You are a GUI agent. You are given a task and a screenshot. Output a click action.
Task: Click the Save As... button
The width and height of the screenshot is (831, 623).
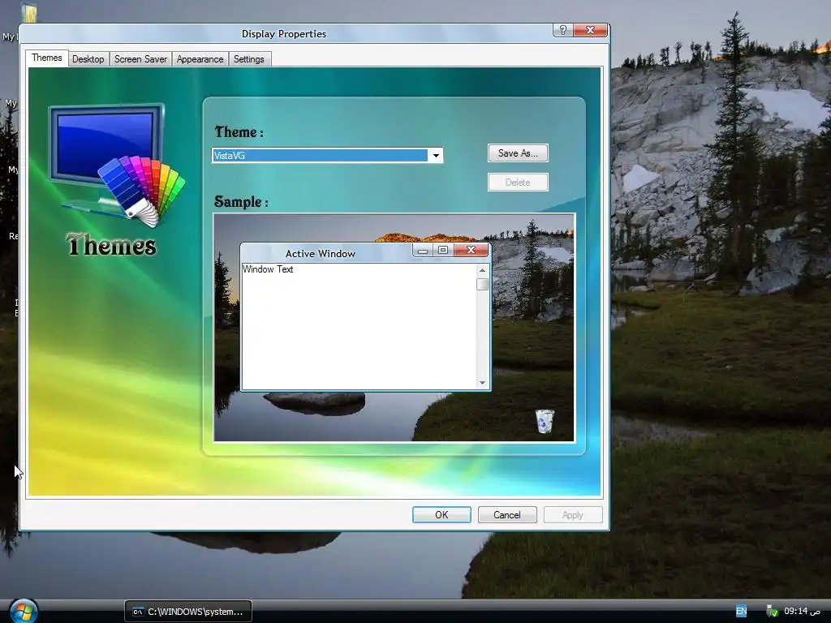[x=518, y=153]
